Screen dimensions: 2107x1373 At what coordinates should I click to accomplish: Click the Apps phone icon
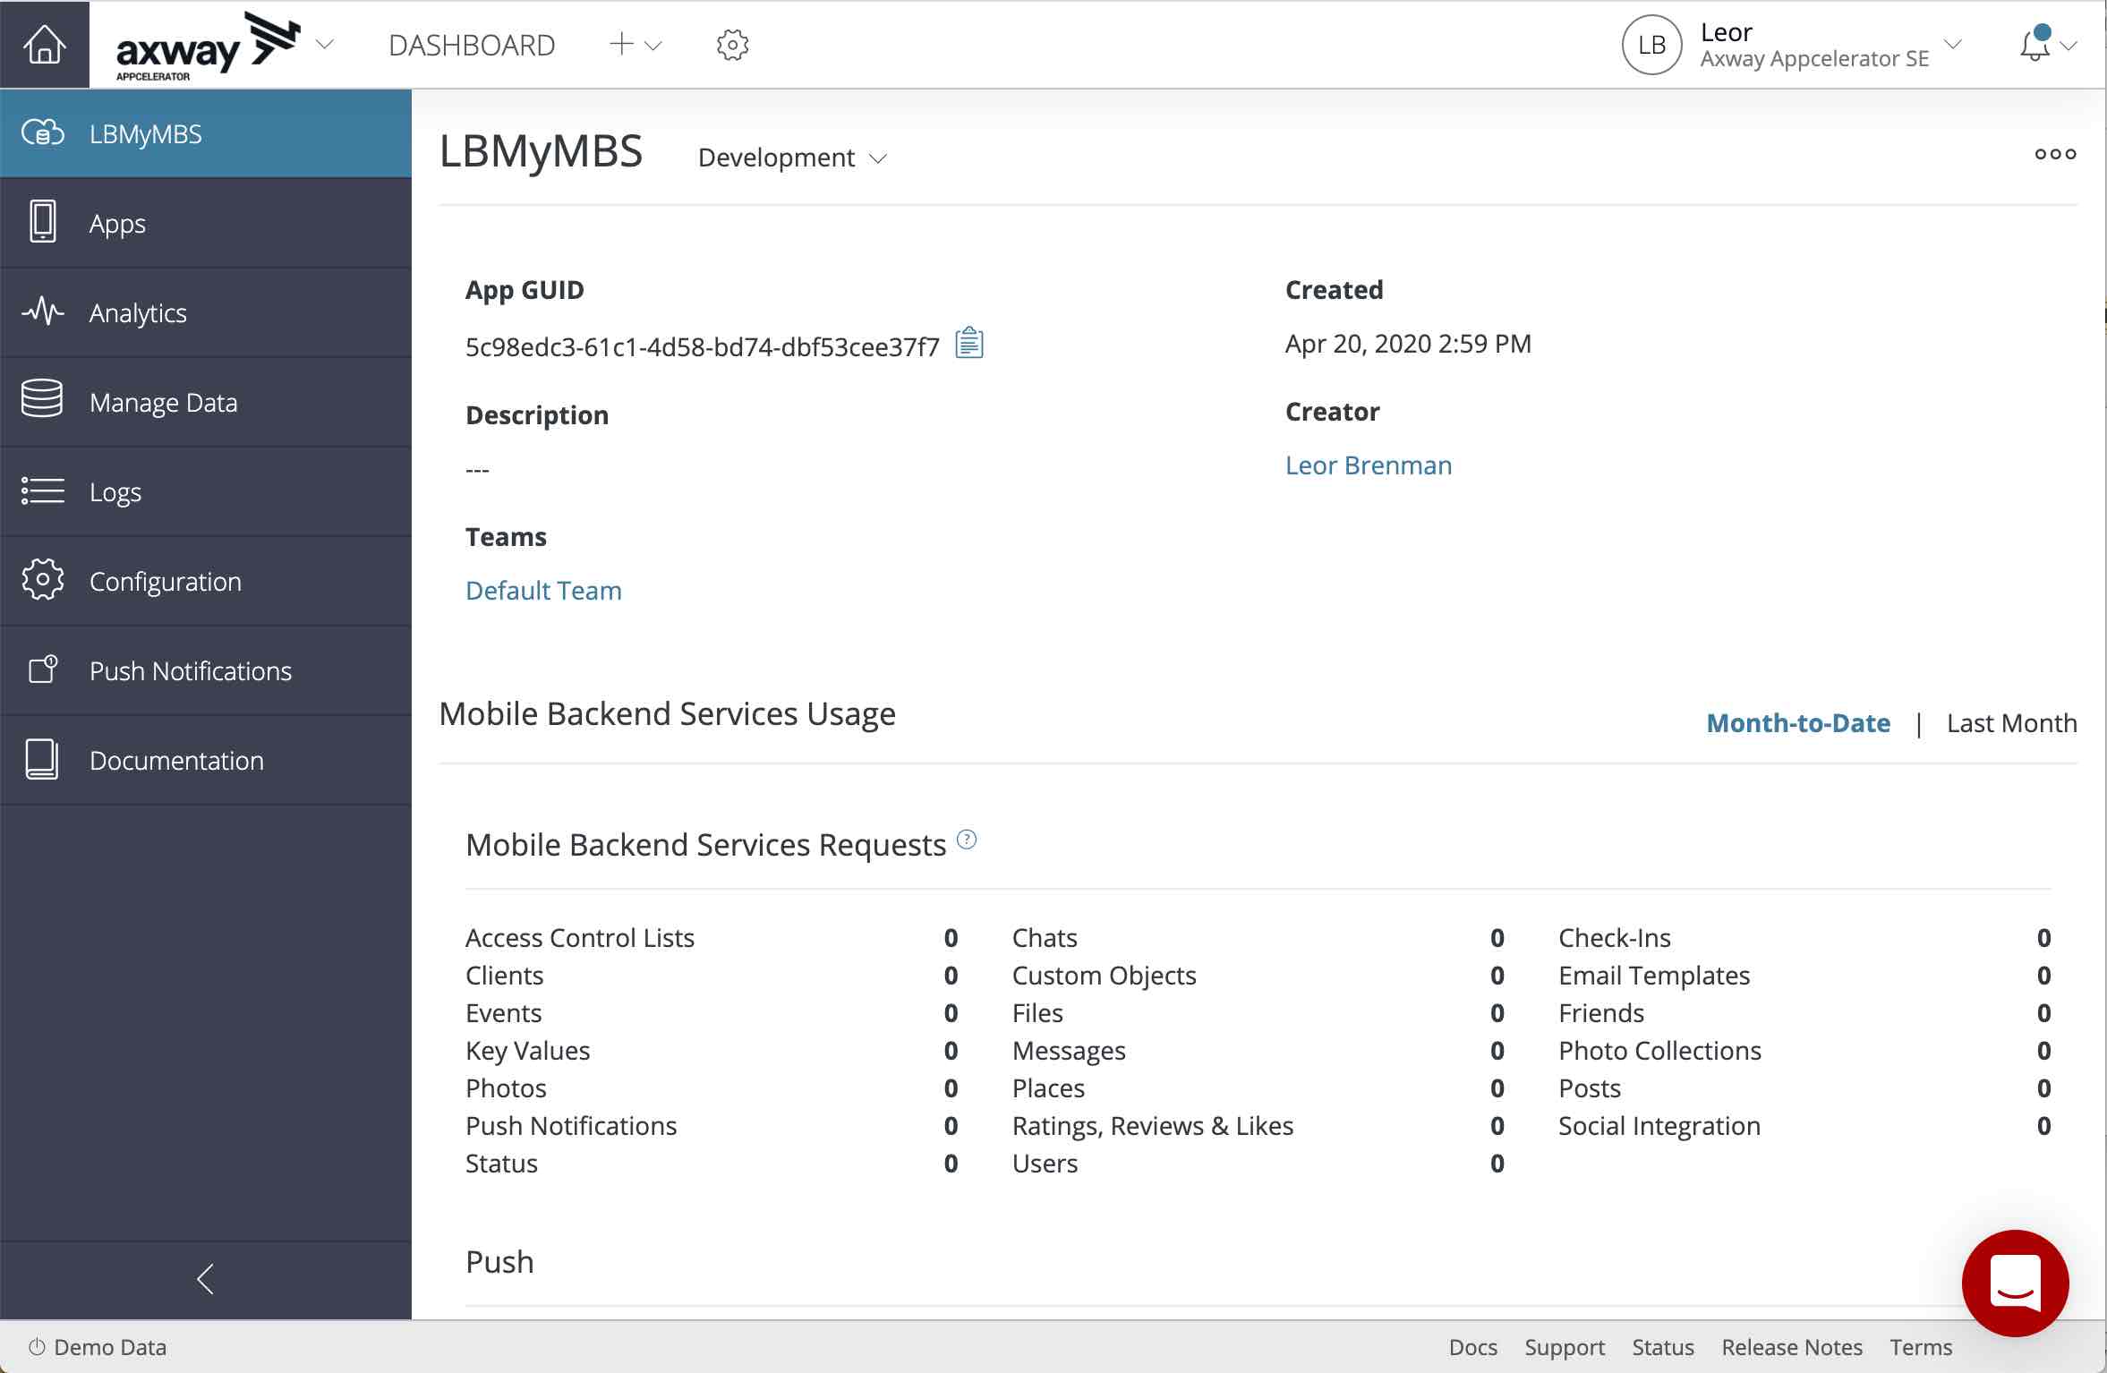click(x=42, y=222)
